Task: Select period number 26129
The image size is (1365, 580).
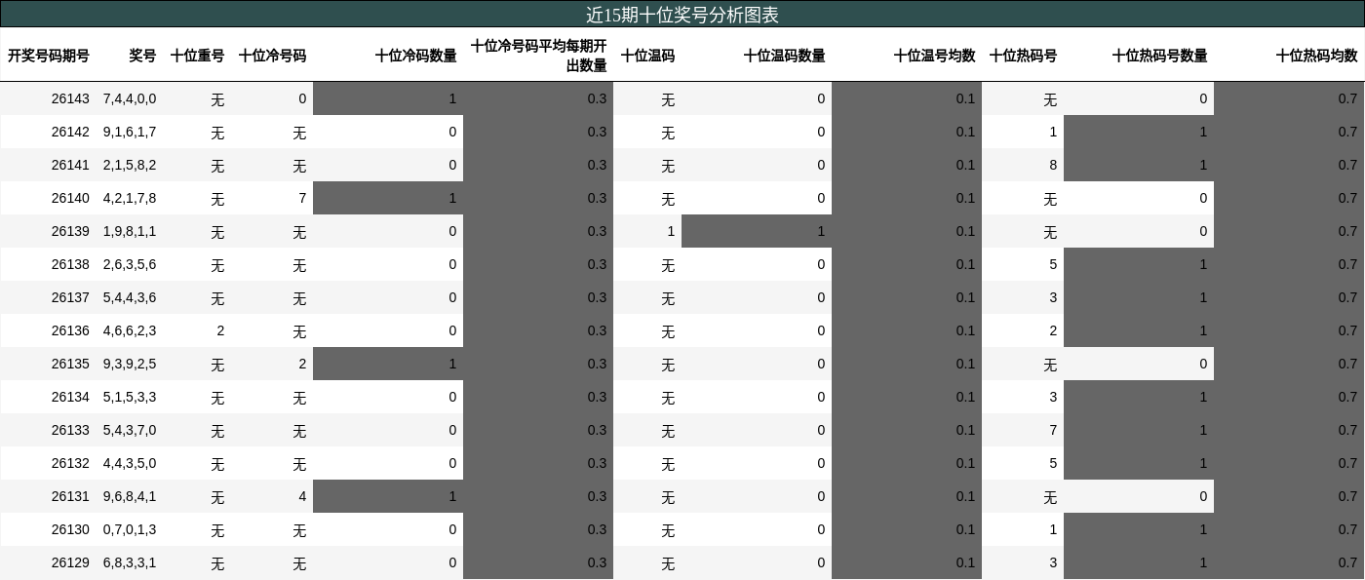Action: (70, 562)
